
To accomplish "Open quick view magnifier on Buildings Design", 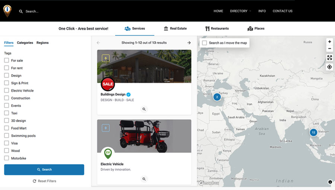I will click(x=144, y=109).
